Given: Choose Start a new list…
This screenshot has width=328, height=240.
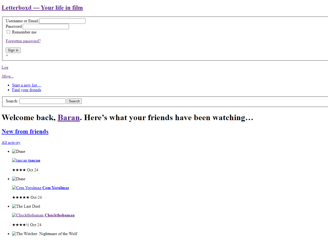Looking at the screenshot, I should click(x=27, y=85).
